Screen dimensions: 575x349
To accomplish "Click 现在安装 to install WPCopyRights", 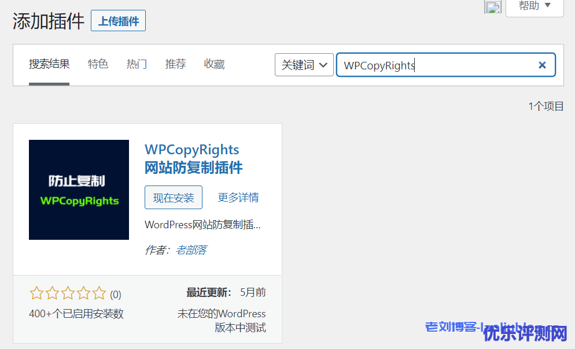I will click(174, 198).
